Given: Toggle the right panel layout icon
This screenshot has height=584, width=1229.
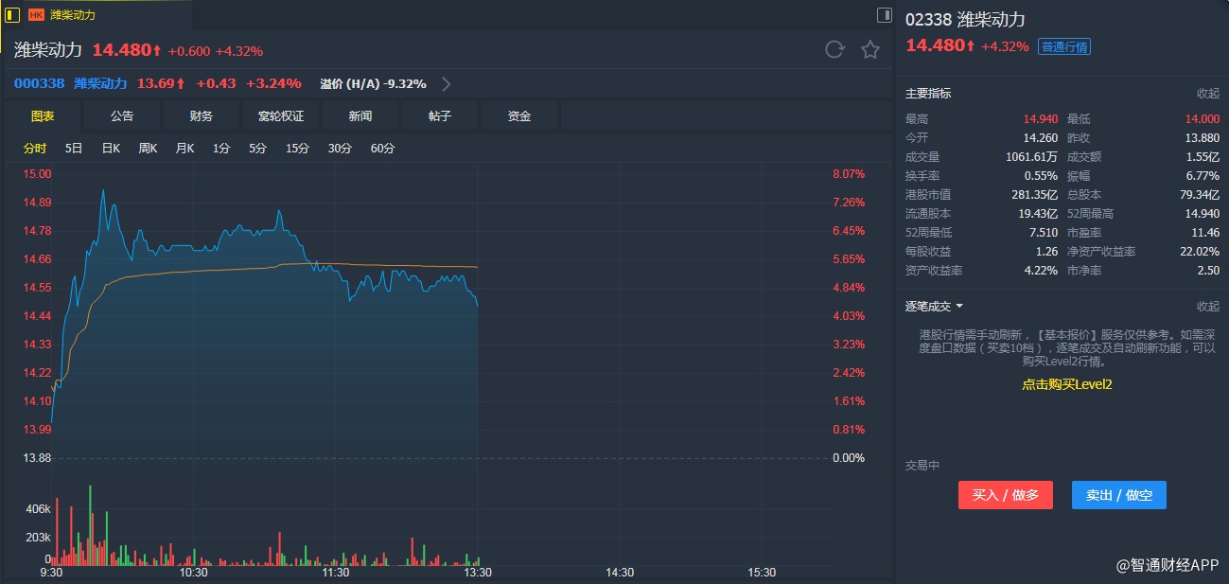Looking at the screenshot, I should (x=885, y=15).
